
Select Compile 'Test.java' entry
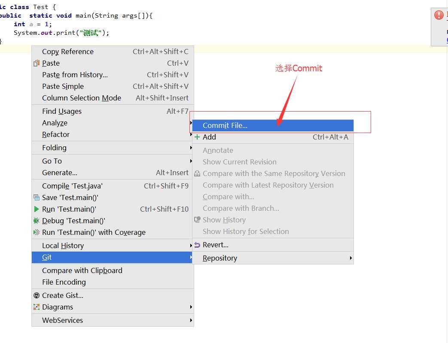113,186
